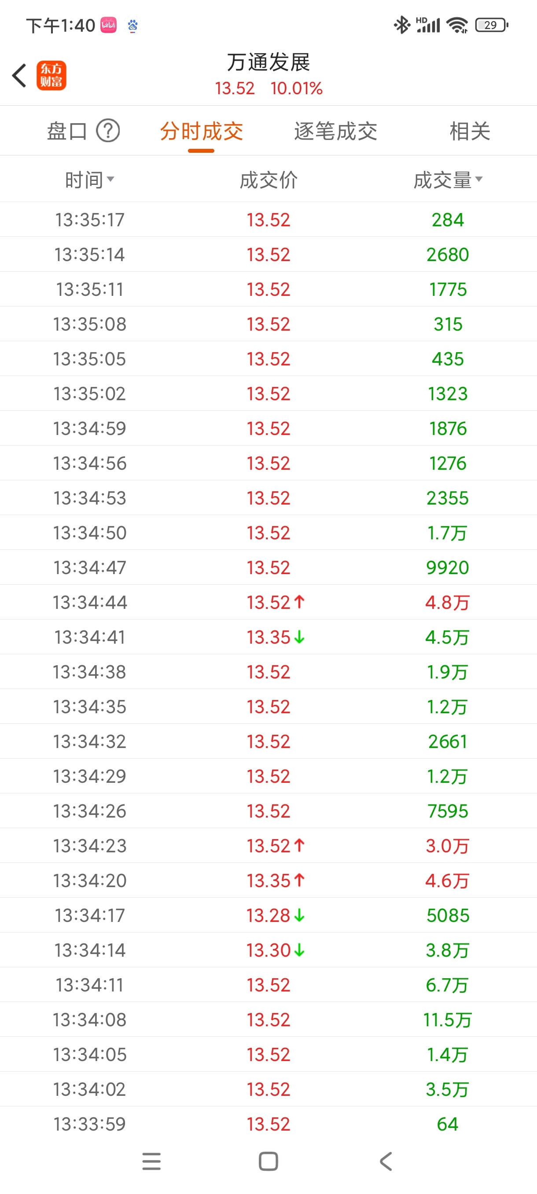Viewport: 537px width, 1194px height.
Task: Tap the battery indicator in status bar
Action: pyautogui.click(x=492, y=25)
